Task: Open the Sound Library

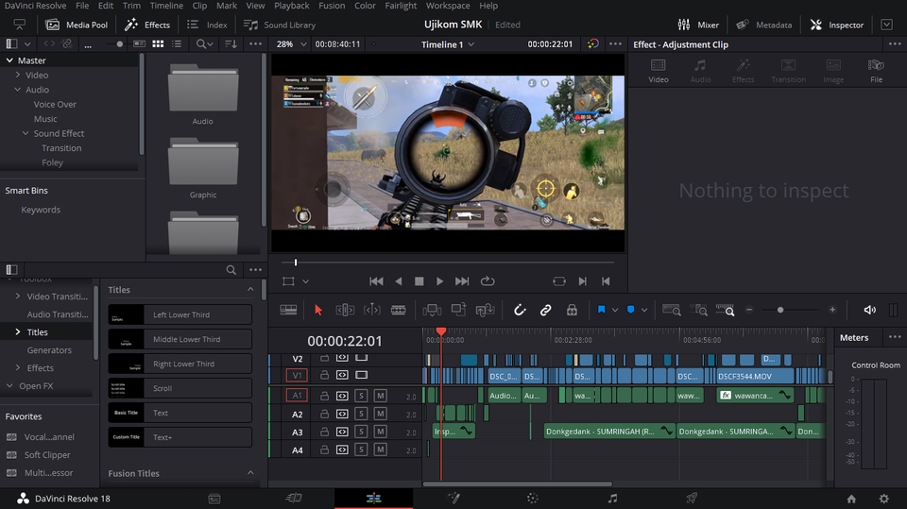Action: [x=280, y=25]
